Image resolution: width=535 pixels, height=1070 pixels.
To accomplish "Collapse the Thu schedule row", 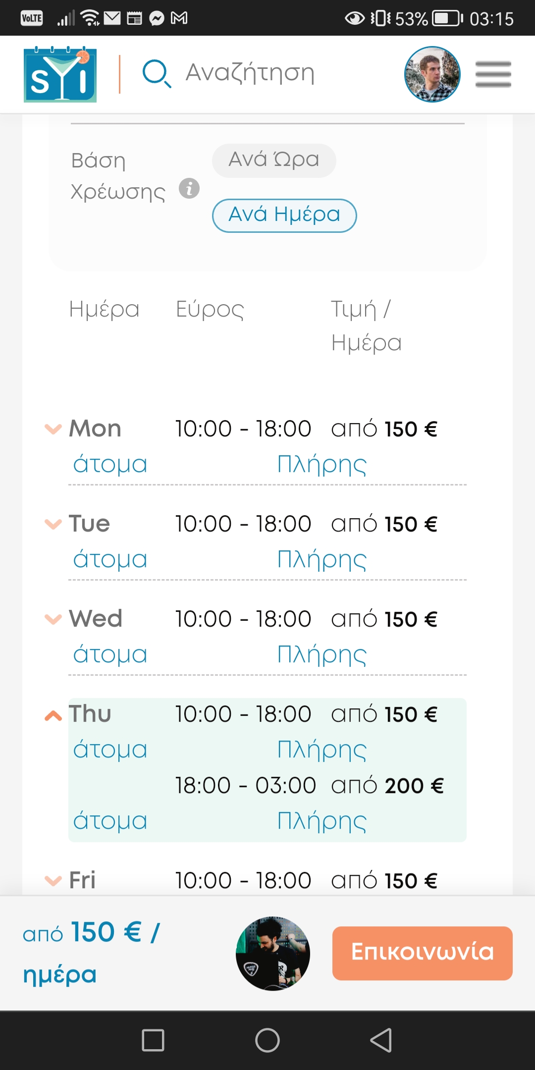I will pyautogui.click(x=53, y=715).
